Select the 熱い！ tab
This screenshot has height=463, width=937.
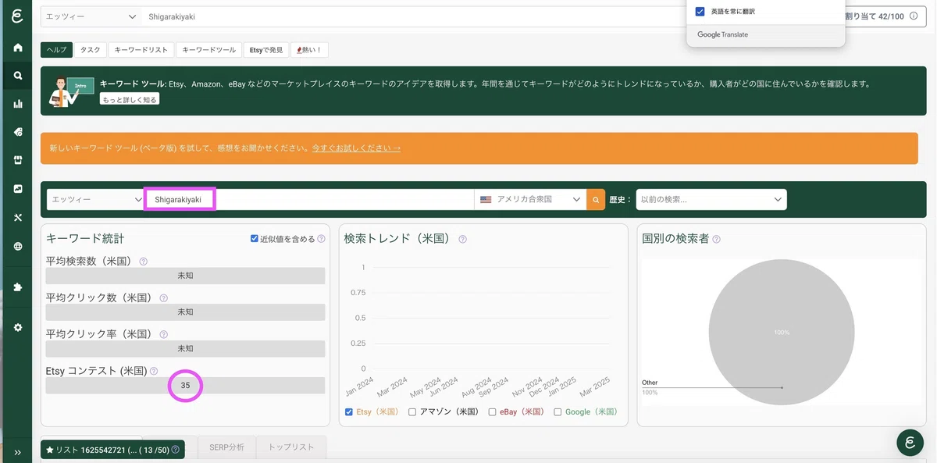310,50
